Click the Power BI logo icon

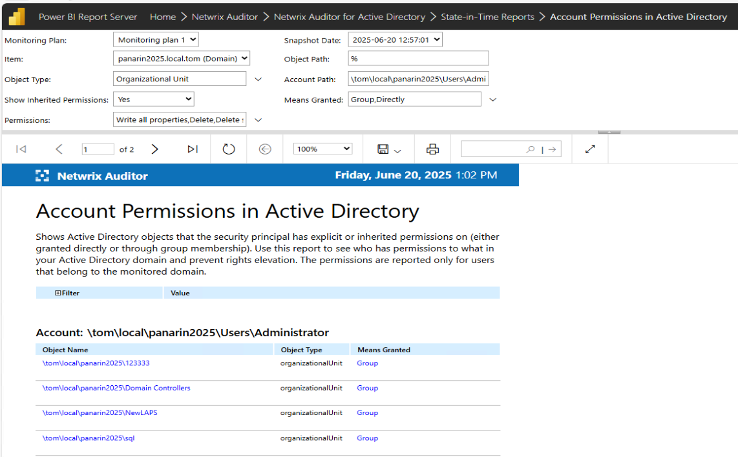[x=16, y=16]
